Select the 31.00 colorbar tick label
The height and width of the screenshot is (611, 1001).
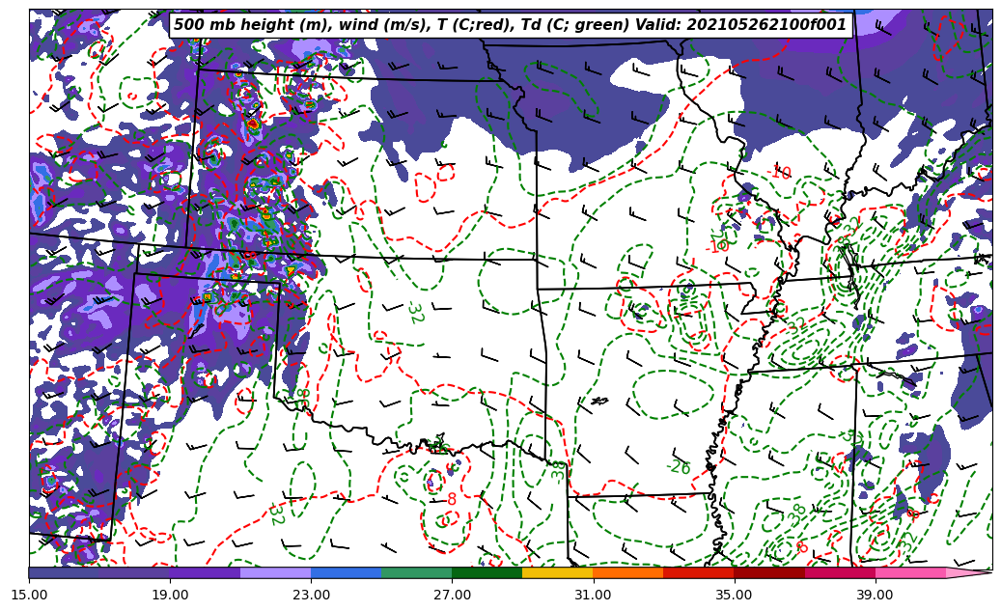(593, 595)
